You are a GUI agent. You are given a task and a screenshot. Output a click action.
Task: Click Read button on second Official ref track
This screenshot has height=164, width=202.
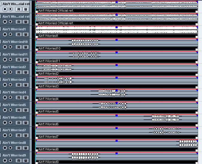pos(19,22)
